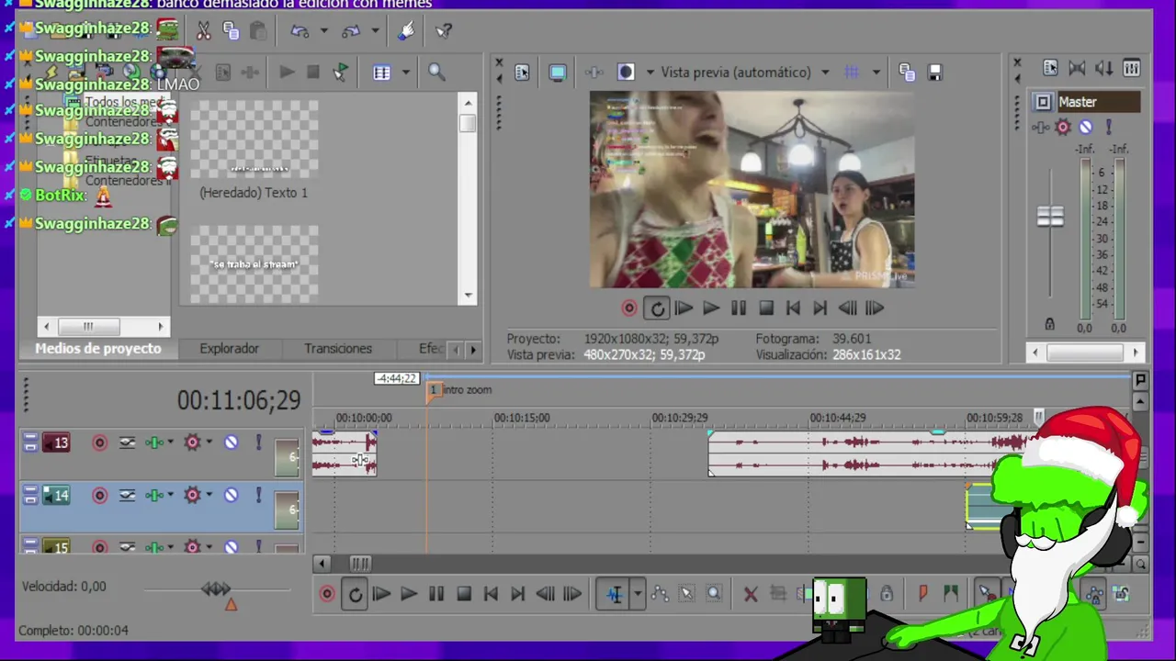Click the Cut scissors icon in main toolbar
Screen dimensions: 1176x661
pos(204,31)
